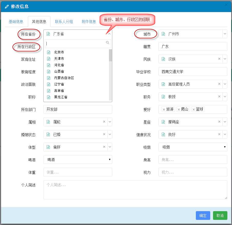Remove the 旅游 hobby tag
The image size is (232, 225).
click(164, 110)
